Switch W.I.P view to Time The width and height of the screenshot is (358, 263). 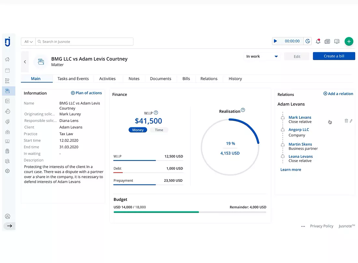click(x=159, y=130)
